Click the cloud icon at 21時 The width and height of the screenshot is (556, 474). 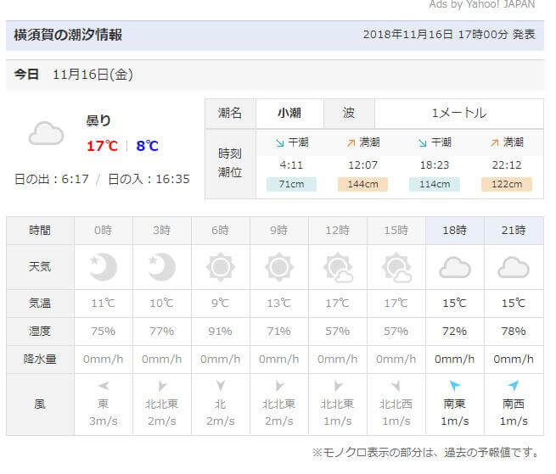point(514,267)
